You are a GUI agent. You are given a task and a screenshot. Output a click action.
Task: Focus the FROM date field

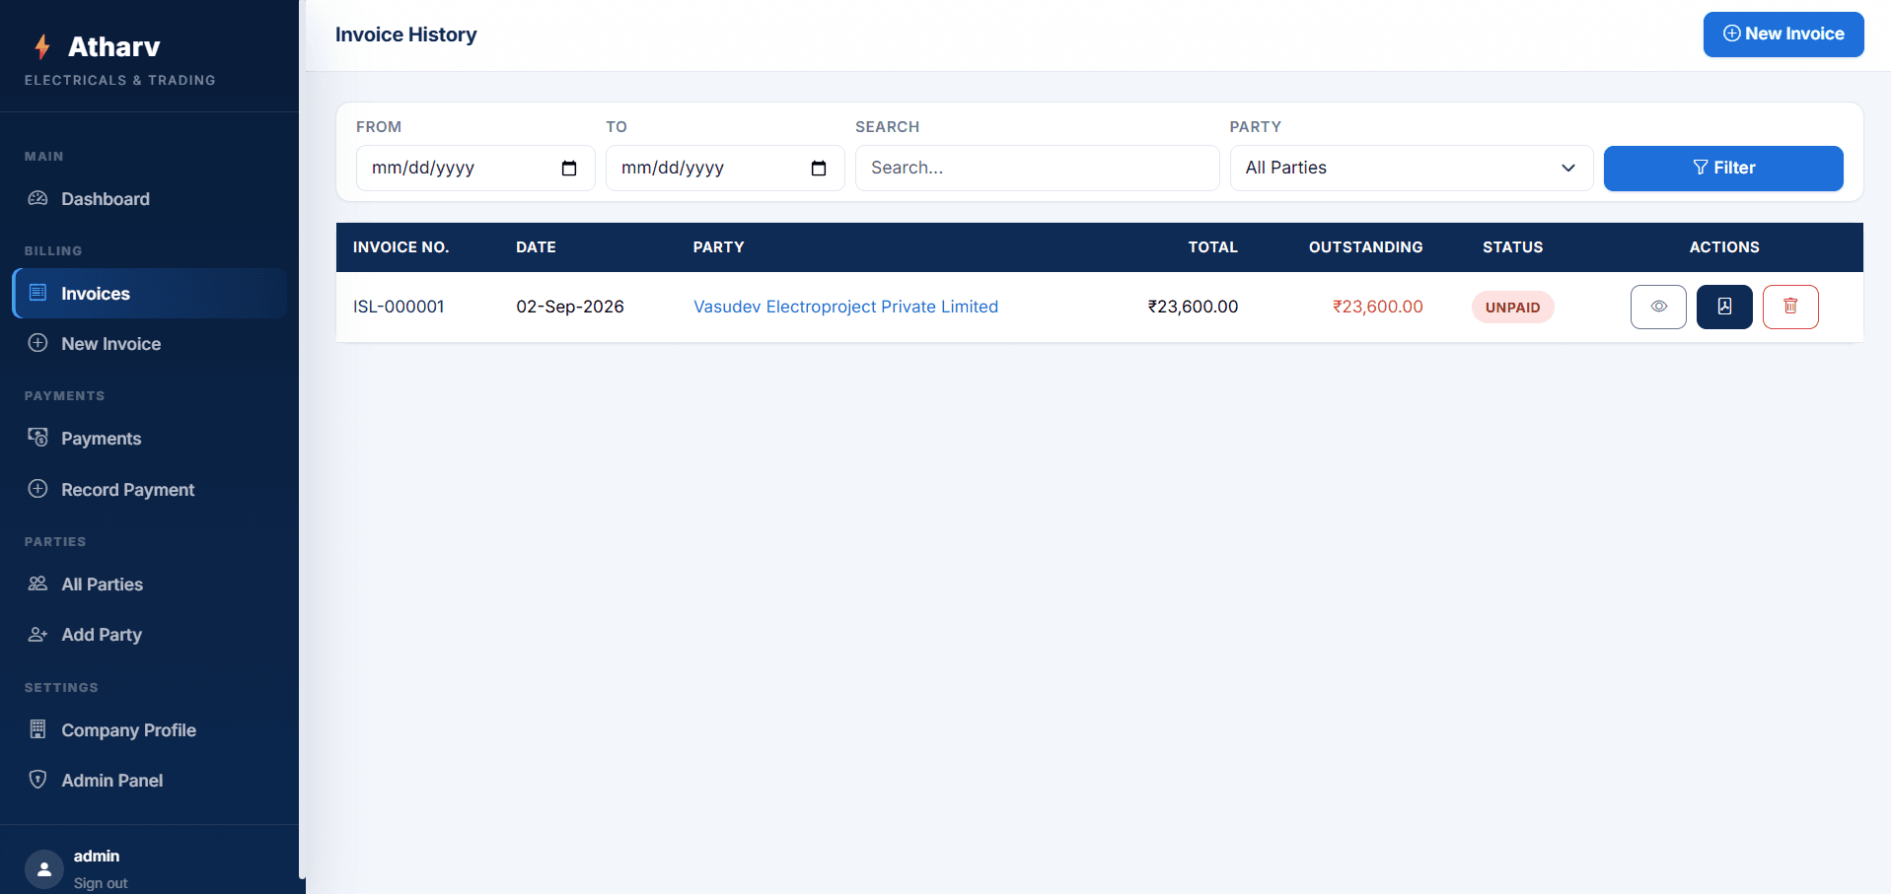475,169
